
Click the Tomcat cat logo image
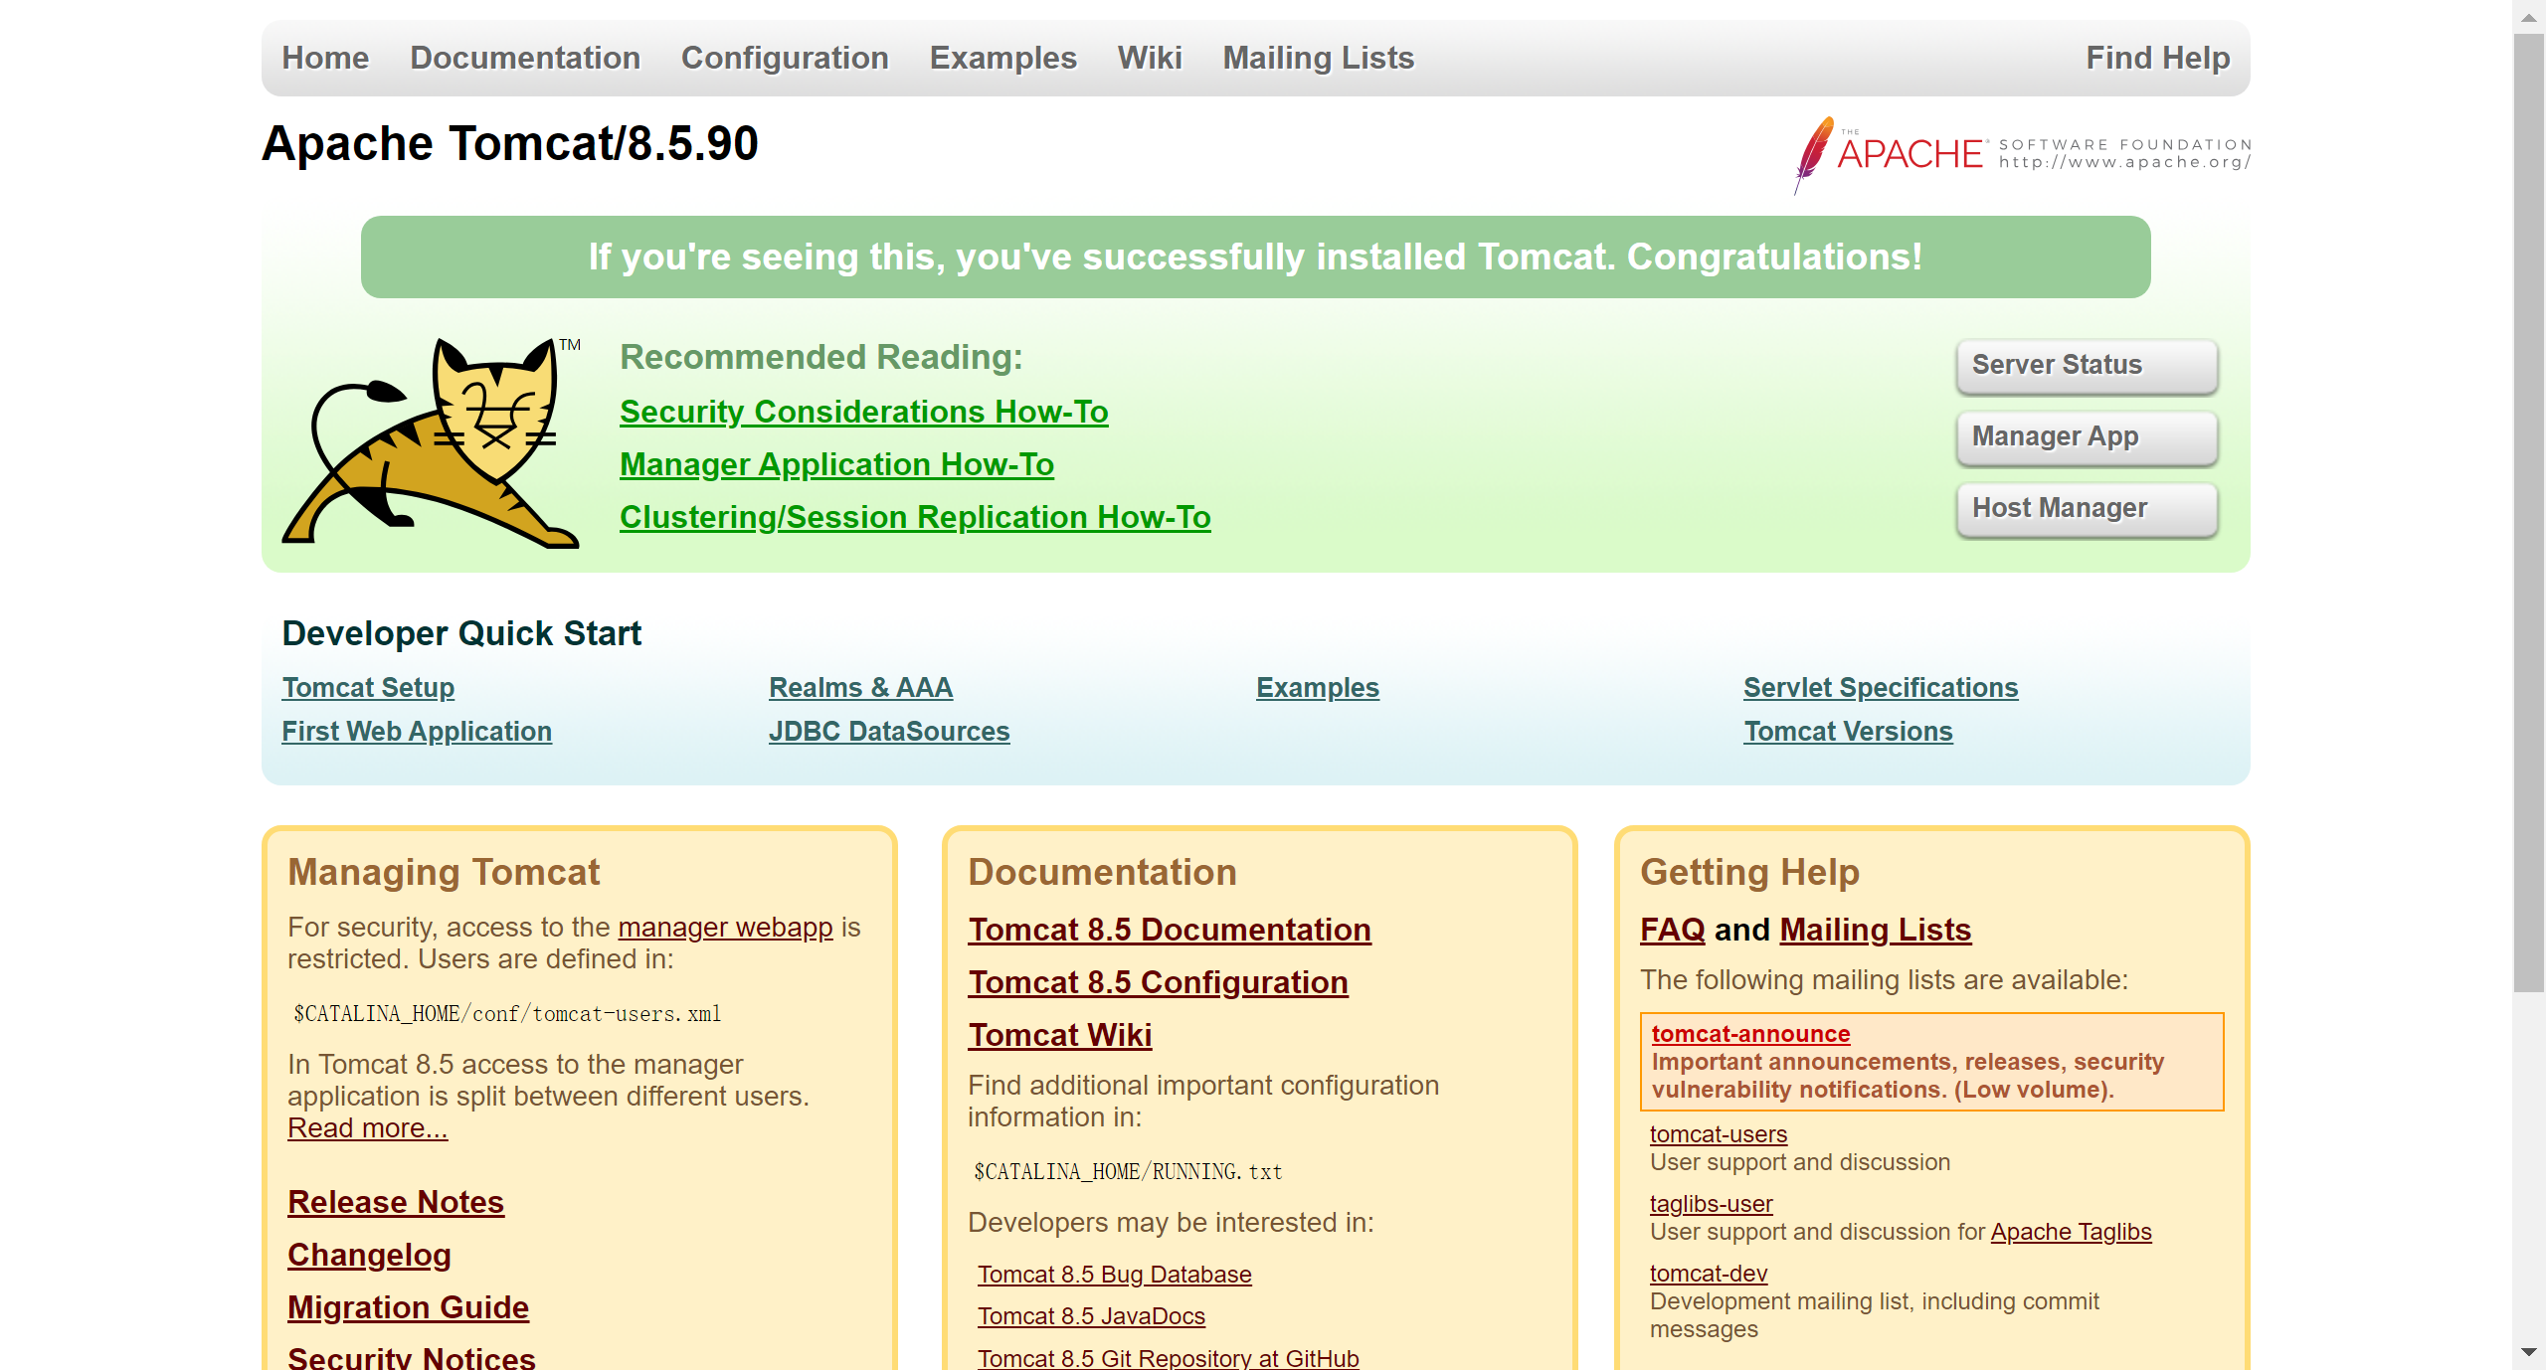(431, 441)
